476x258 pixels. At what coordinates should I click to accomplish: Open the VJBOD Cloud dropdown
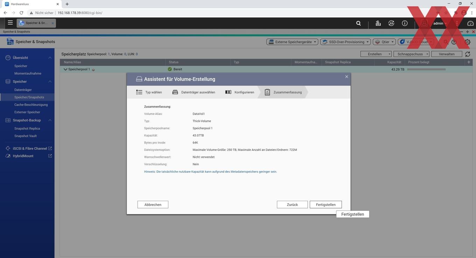(416, 42)
